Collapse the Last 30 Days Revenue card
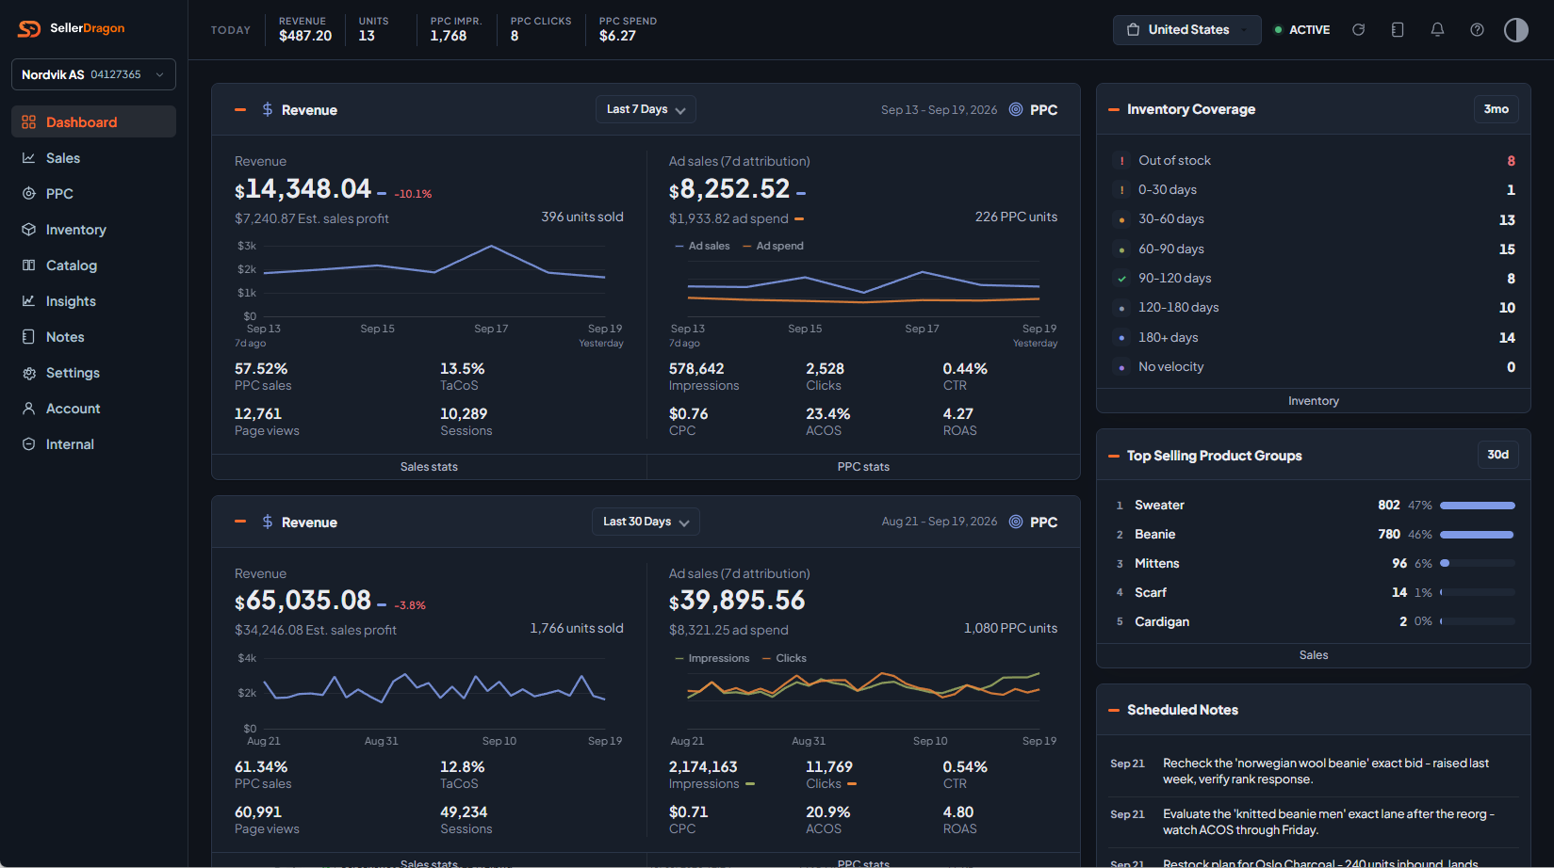The image size is (1554, 868). coord(240,522)
